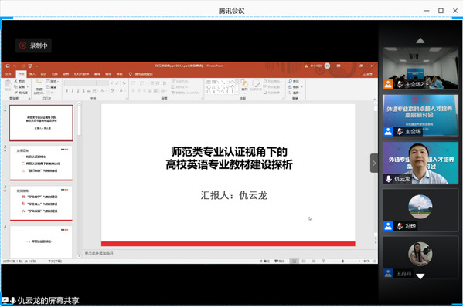463x307 pixels.
Task: Show next participants with the down arrow
Action: pyautogui.click(x=420, y=276)
